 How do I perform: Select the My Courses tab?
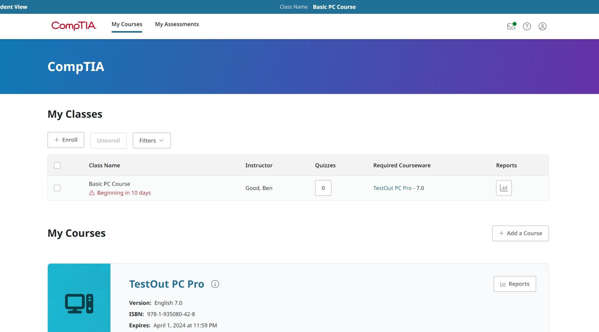tap(127, 24)
